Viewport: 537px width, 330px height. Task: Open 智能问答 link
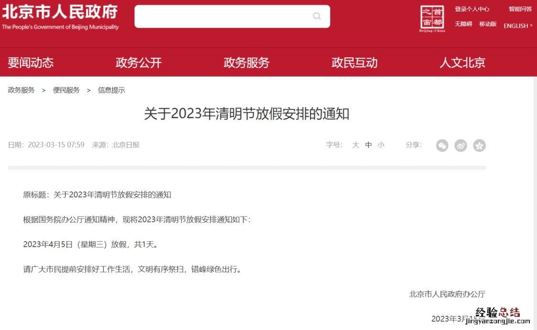(520, 9)
